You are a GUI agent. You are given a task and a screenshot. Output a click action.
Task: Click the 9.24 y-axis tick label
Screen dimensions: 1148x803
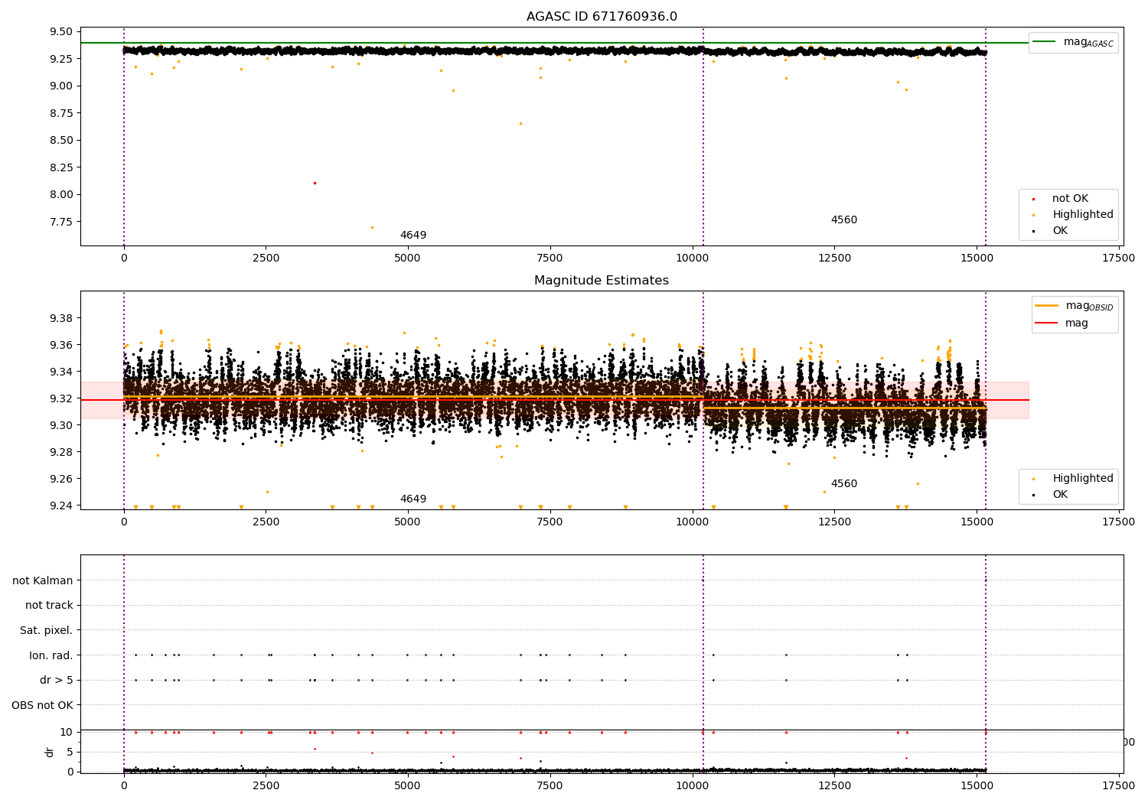pos(61,506)
